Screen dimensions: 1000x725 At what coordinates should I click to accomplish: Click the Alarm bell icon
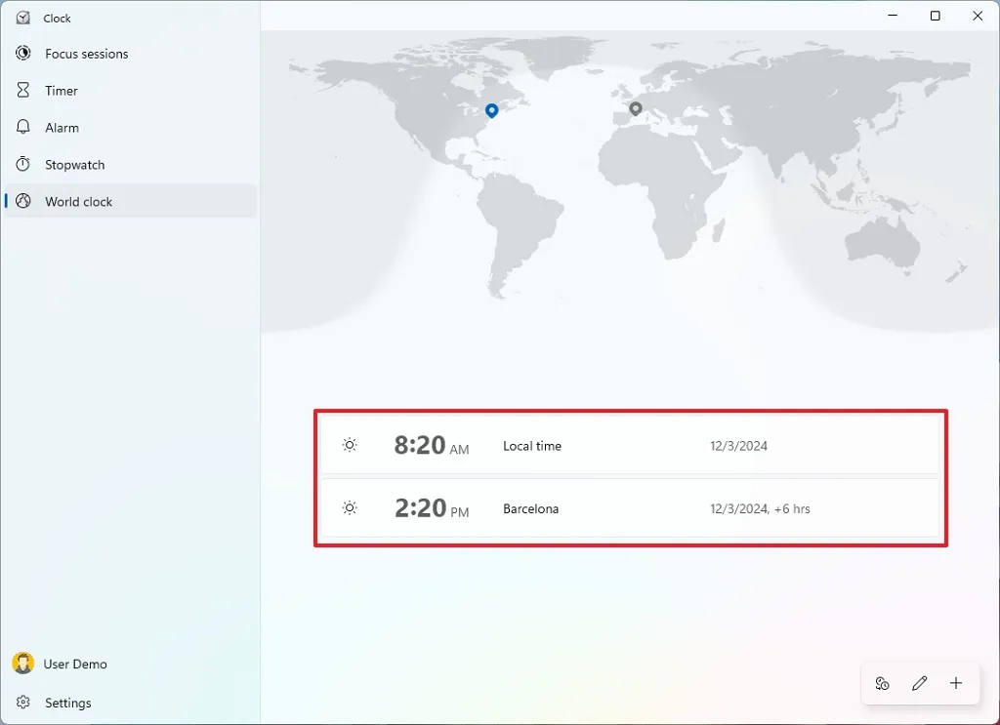tap(23, 127)
